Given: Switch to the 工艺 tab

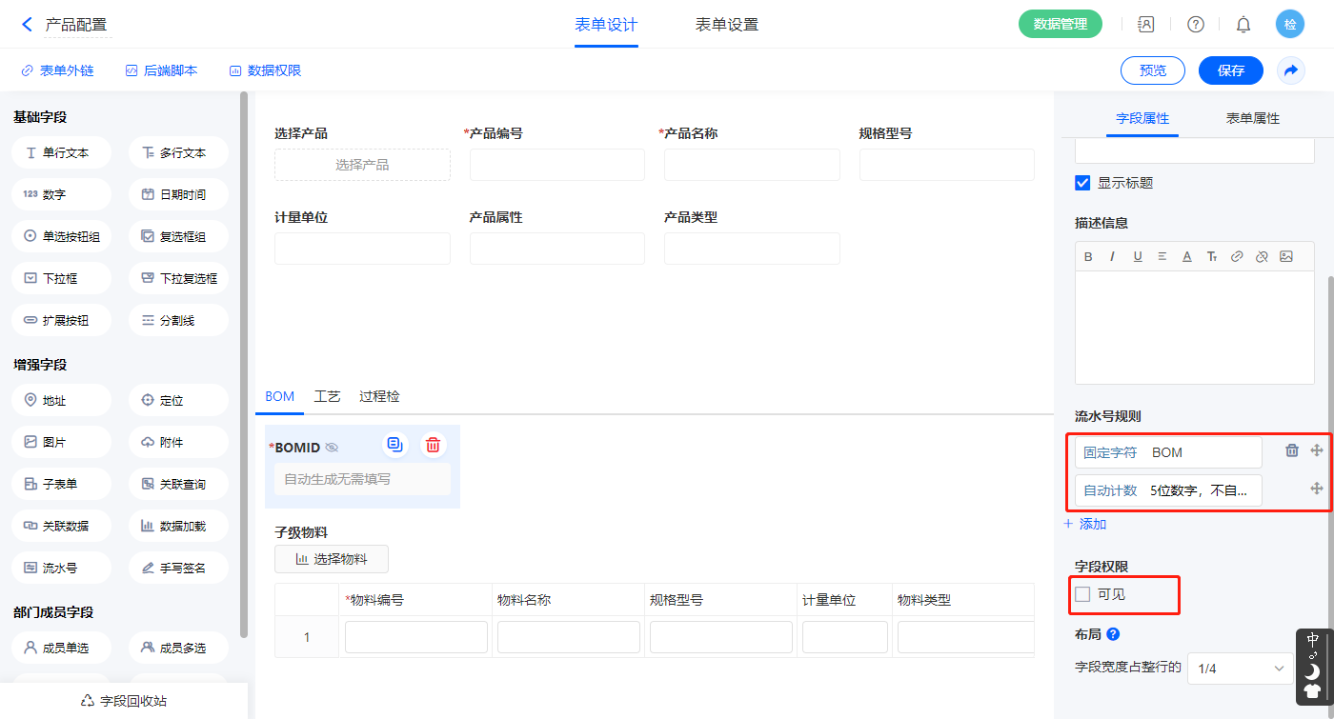Looking at the screenshot, I should click(327, 396).
